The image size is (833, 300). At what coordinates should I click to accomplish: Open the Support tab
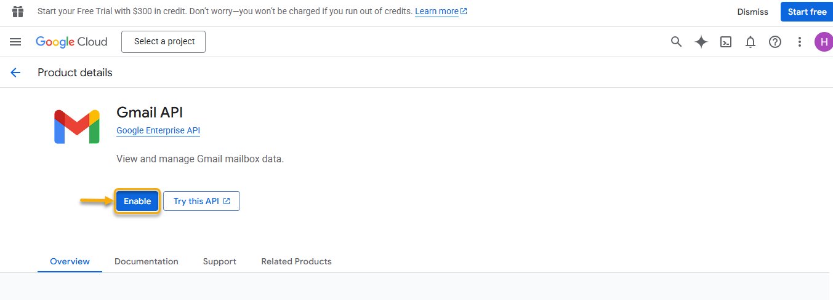pyautogui.click(x=220, y=261)
